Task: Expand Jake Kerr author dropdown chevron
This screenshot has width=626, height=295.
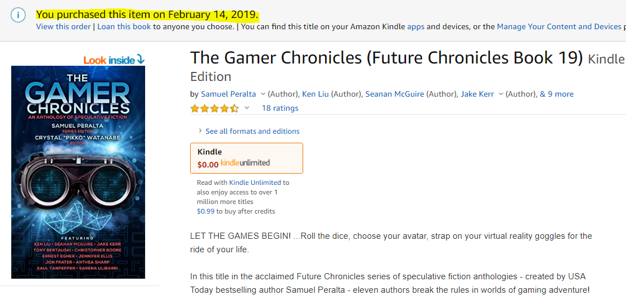Action: click(501, 94)
